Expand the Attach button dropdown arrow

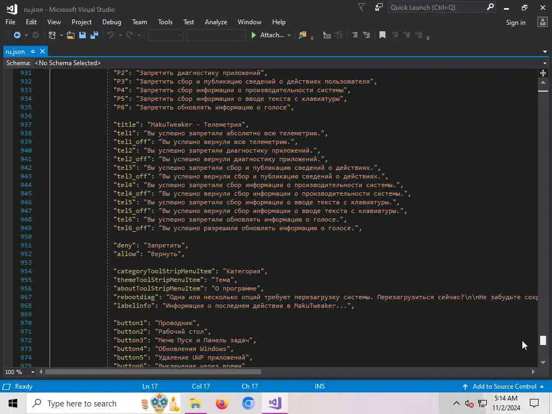(289, 36)
